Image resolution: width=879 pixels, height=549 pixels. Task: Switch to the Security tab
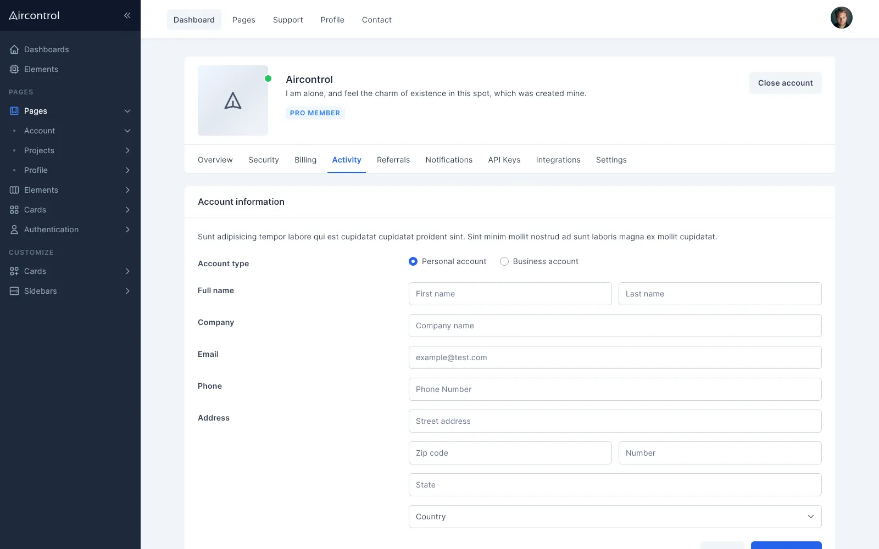(x=264, y=160)
